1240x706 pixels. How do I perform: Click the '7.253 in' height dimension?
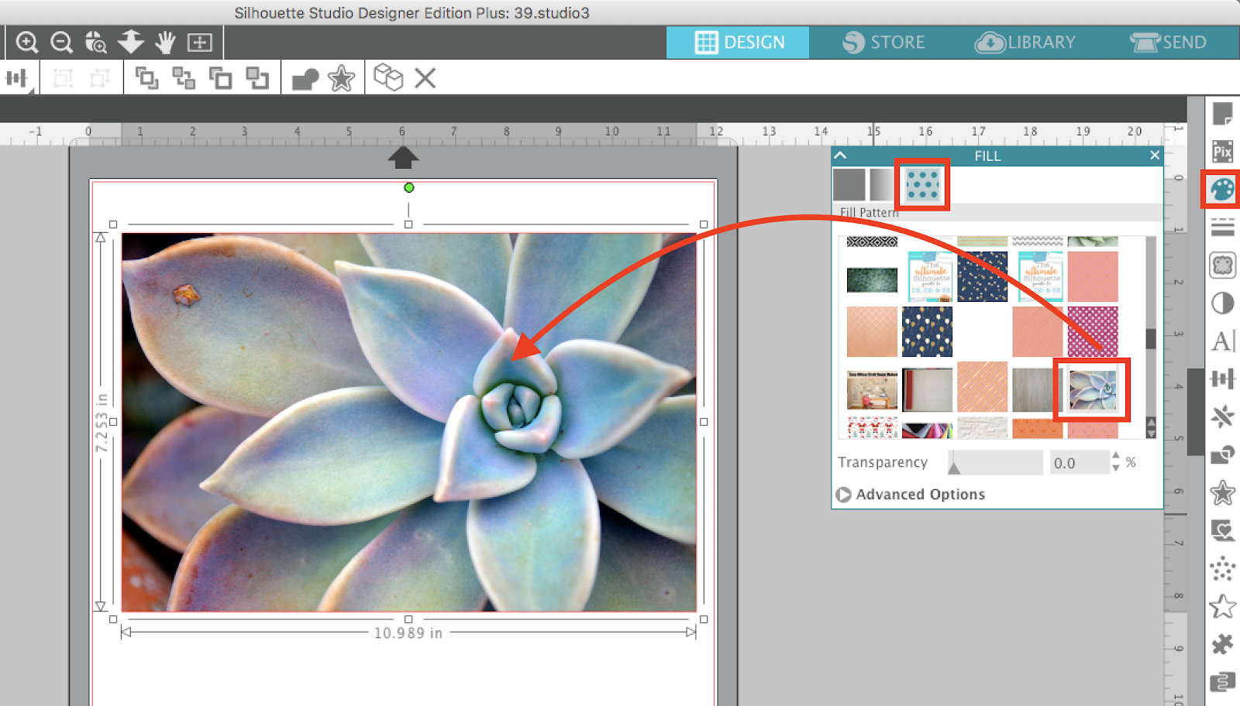point(102,423)
